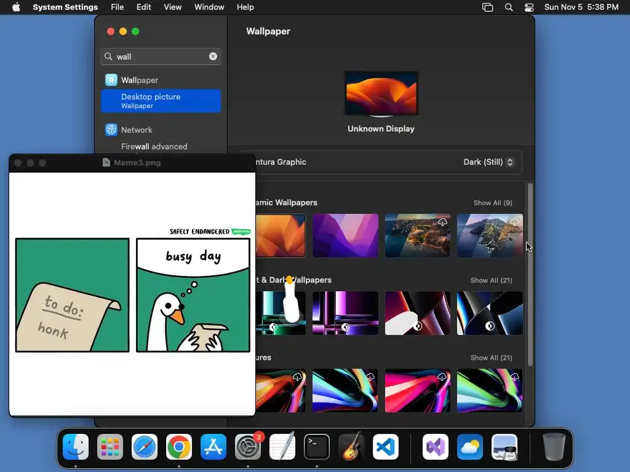
Task: Select the Big Sur coastline wallpaper thumbnail
Action: click(418, 235)
